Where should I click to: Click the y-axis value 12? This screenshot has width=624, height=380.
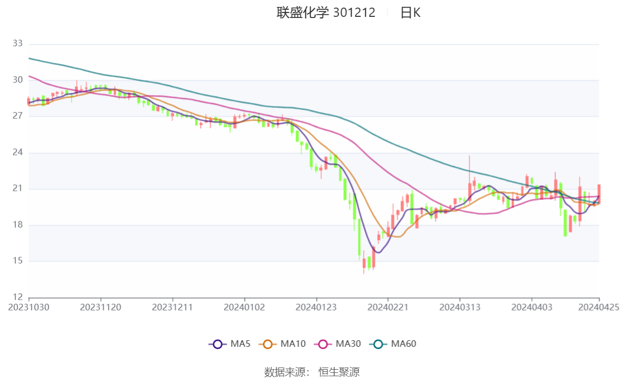click(x=17, y=297)
